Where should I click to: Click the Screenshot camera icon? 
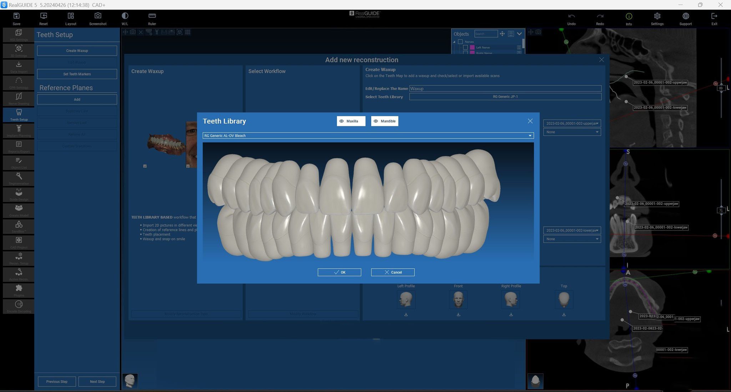click(x=98, y=16)
